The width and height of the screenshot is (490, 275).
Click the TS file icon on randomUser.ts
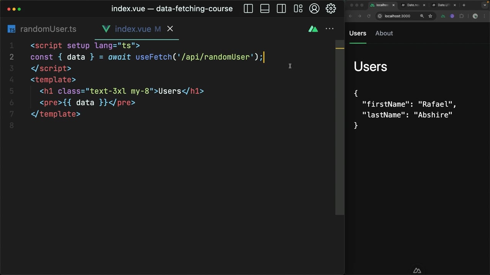12,29
